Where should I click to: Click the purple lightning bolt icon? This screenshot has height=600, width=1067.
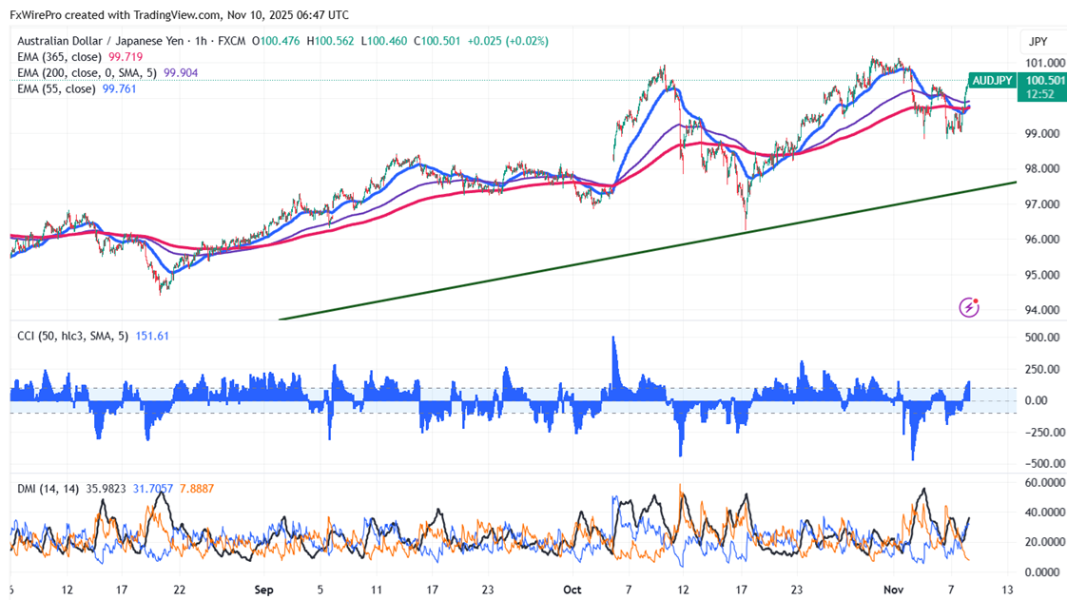tap(969, 307)
